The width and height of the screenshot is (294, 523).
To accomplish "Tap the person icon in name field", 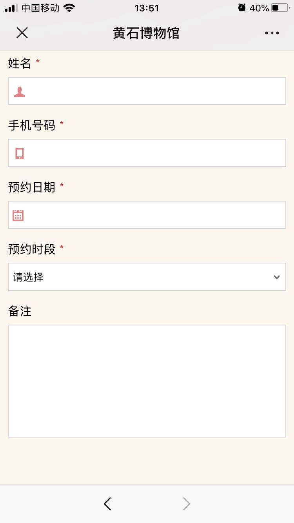I will [20, 92].
